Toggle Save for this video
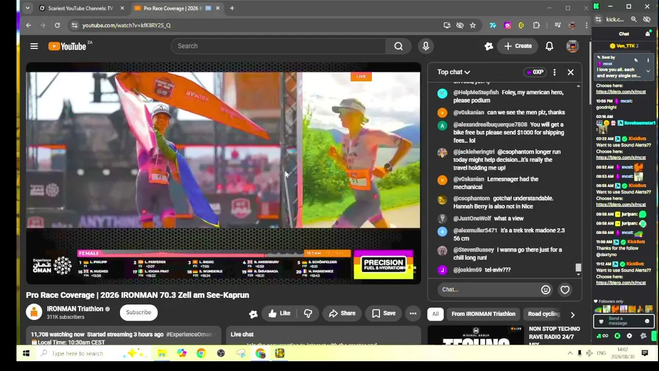This screenshot has height=371, width=659. point(384,313)
